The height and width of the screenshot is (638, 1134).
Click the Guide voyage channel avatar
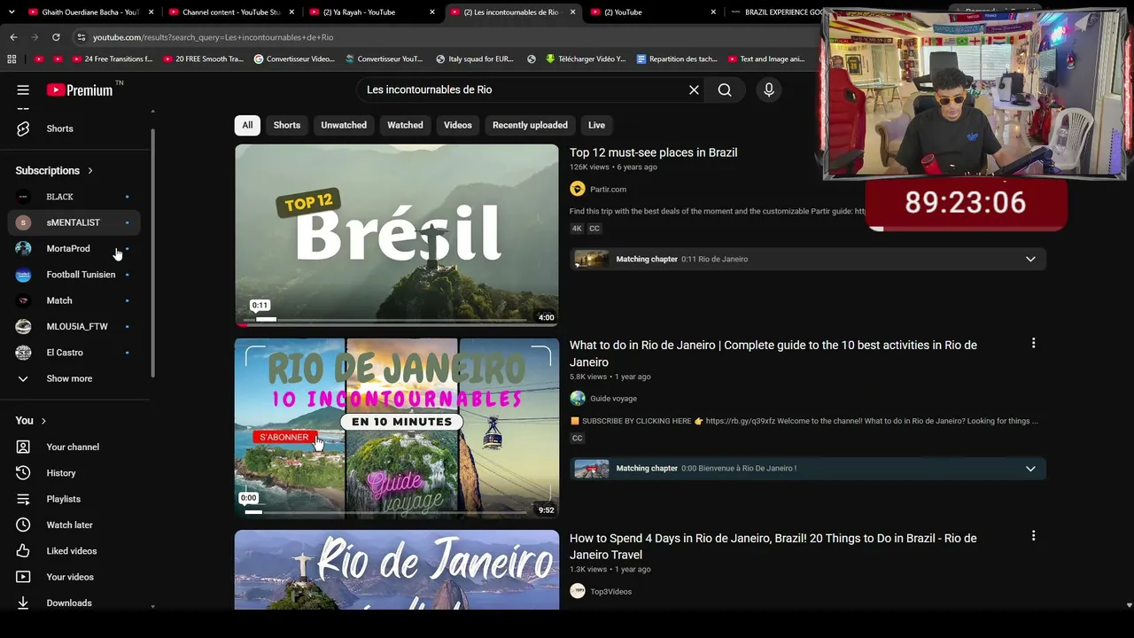pyautogui.click(x=578, y=399)
